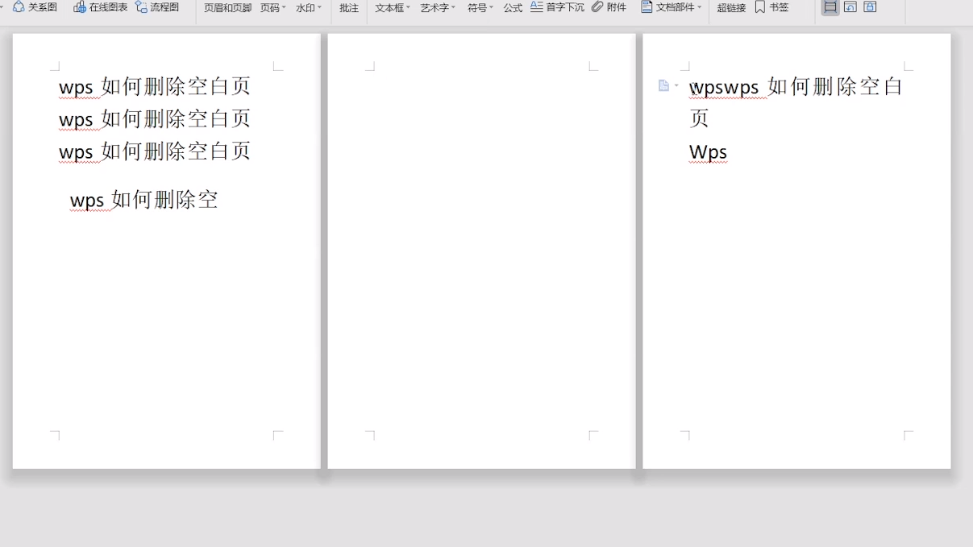Screen dimensions: 973x547
Task: Insert an 附件 attachment
Action: tap(597, 7)
